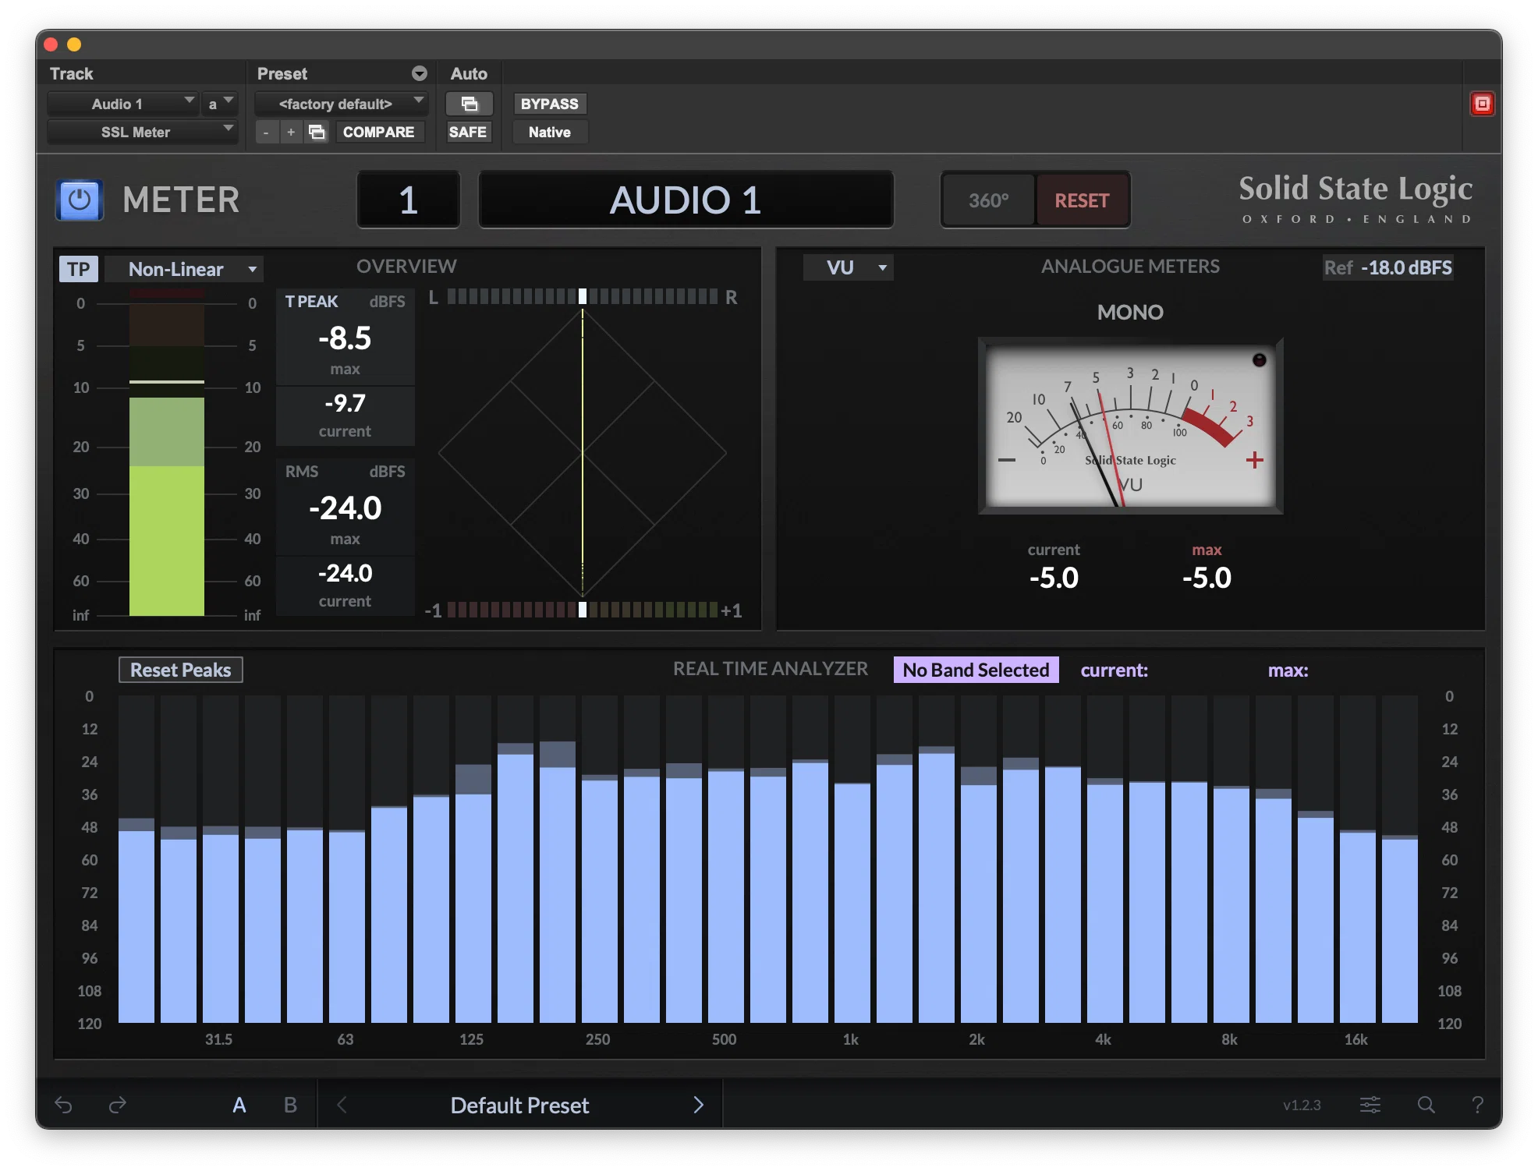Open the settings sliders icon
Image resolution: width=1538 pixels, height=1171 pixels.
pyautogui.click(x=1370, y=1105)
